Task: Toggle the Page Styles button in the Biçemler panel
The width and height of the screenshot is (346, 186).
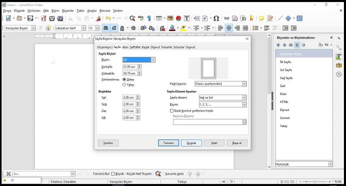Action: click(x=297, y=45)
